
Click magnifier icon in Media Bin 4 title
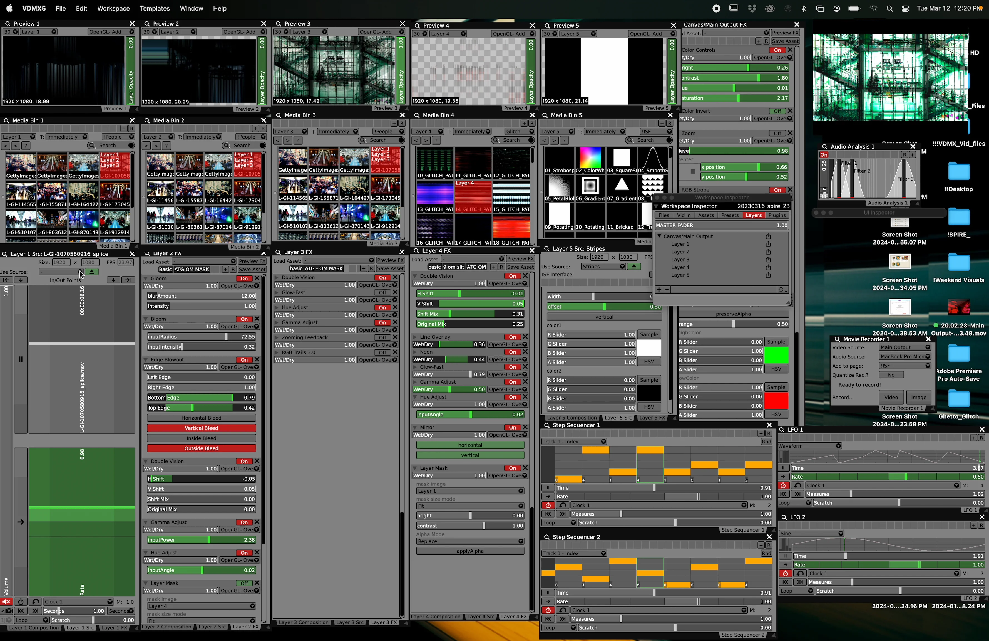417,115
